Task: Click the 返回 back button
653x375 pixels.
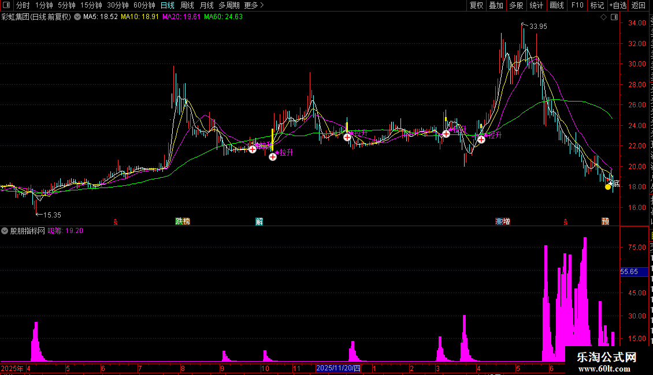Action: tap(638, 5)
